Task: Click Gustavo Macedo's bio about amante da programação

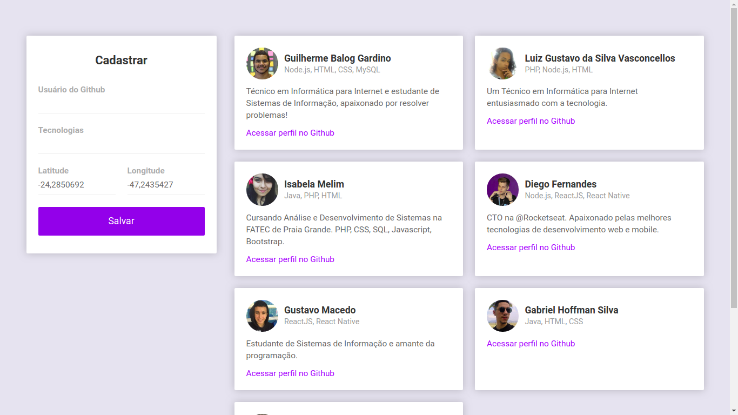Action: coord(340,350)
